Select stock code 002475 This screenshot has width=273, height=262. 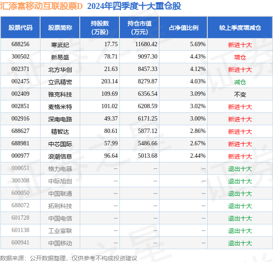(20, 82)
